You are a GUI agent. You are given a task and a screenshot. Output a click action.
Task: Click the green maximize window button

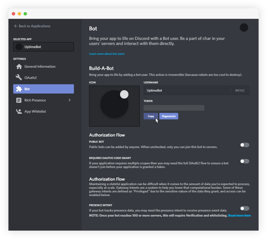point(25,14)
